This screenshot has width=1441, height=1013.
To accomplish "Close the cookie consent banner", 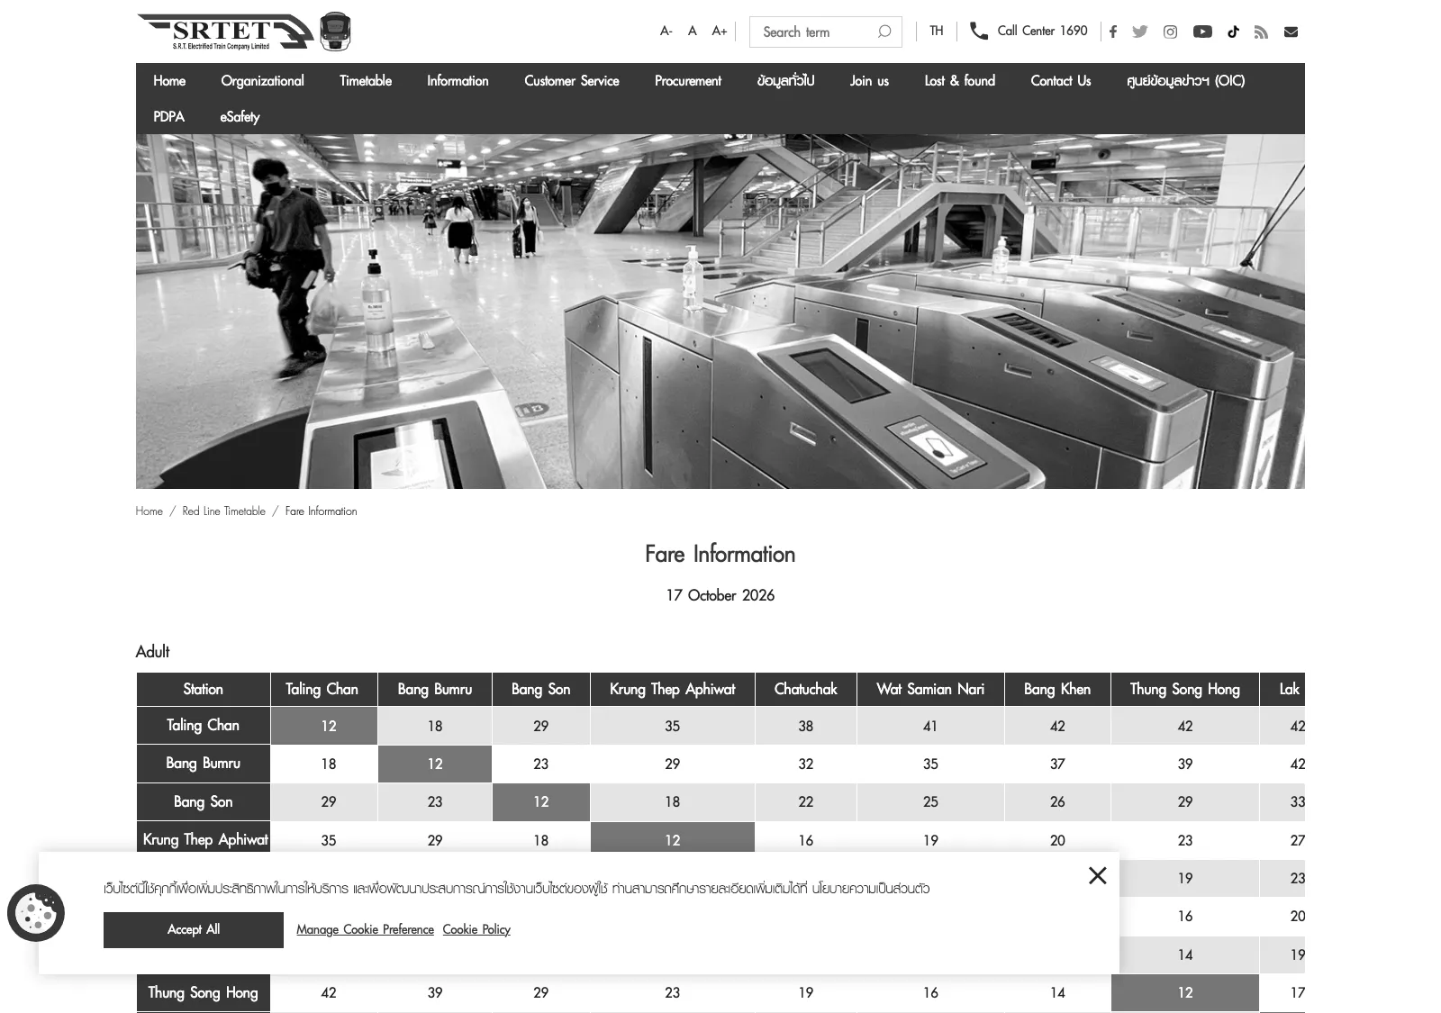I will (1097, 875).
